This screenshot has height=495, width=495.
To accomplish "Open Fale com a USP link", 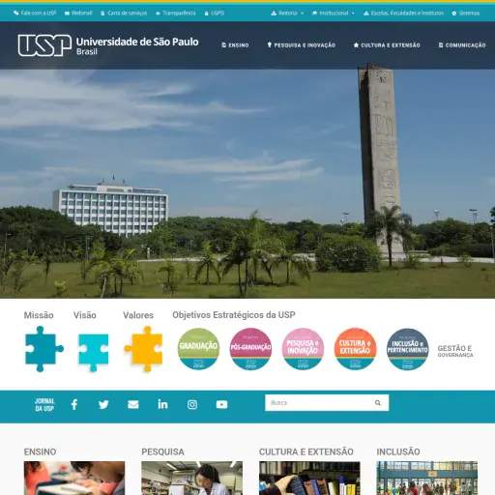I will (x=35, y=13).
